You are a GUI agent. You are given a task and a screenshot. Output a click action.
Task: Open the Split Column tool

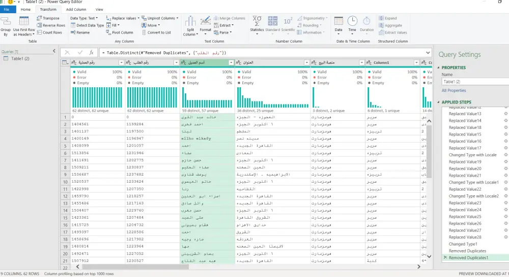click(x=190, y=26)
